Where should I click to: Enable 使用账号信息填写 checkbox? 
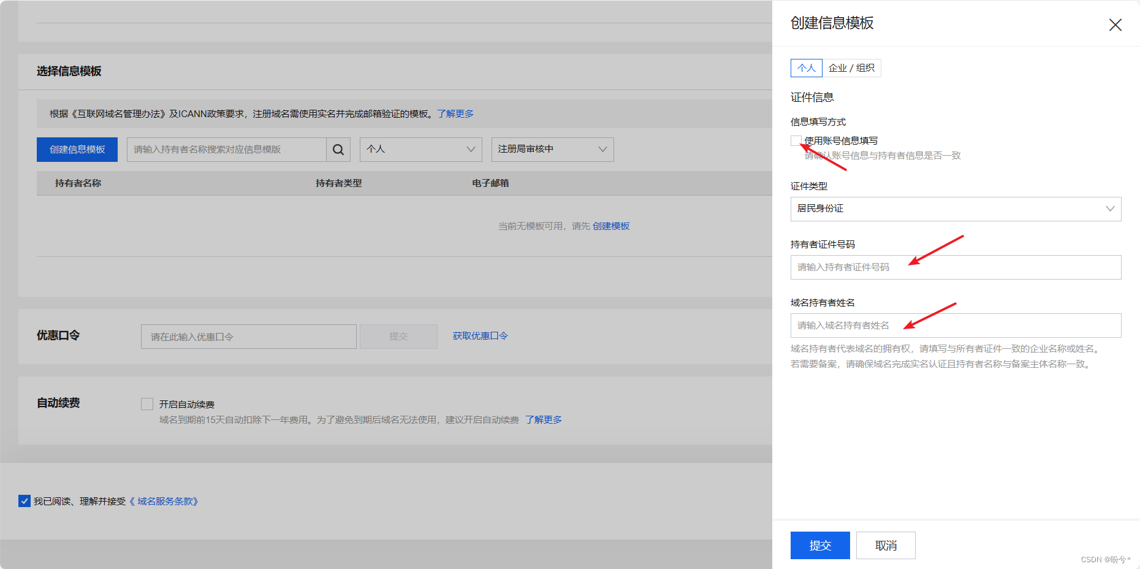coord(796,141)
